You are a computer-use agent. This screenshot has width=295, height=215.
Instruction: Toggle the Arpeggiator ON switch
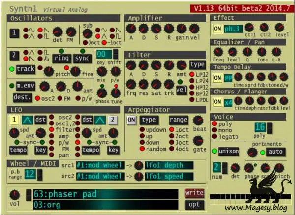click(x=131, y=120)
